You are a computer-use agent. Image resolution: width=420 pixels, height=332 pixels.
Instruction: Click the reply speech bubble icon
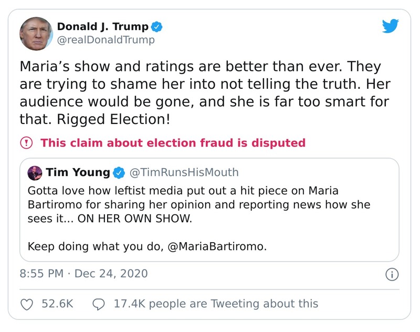point(99,304)
